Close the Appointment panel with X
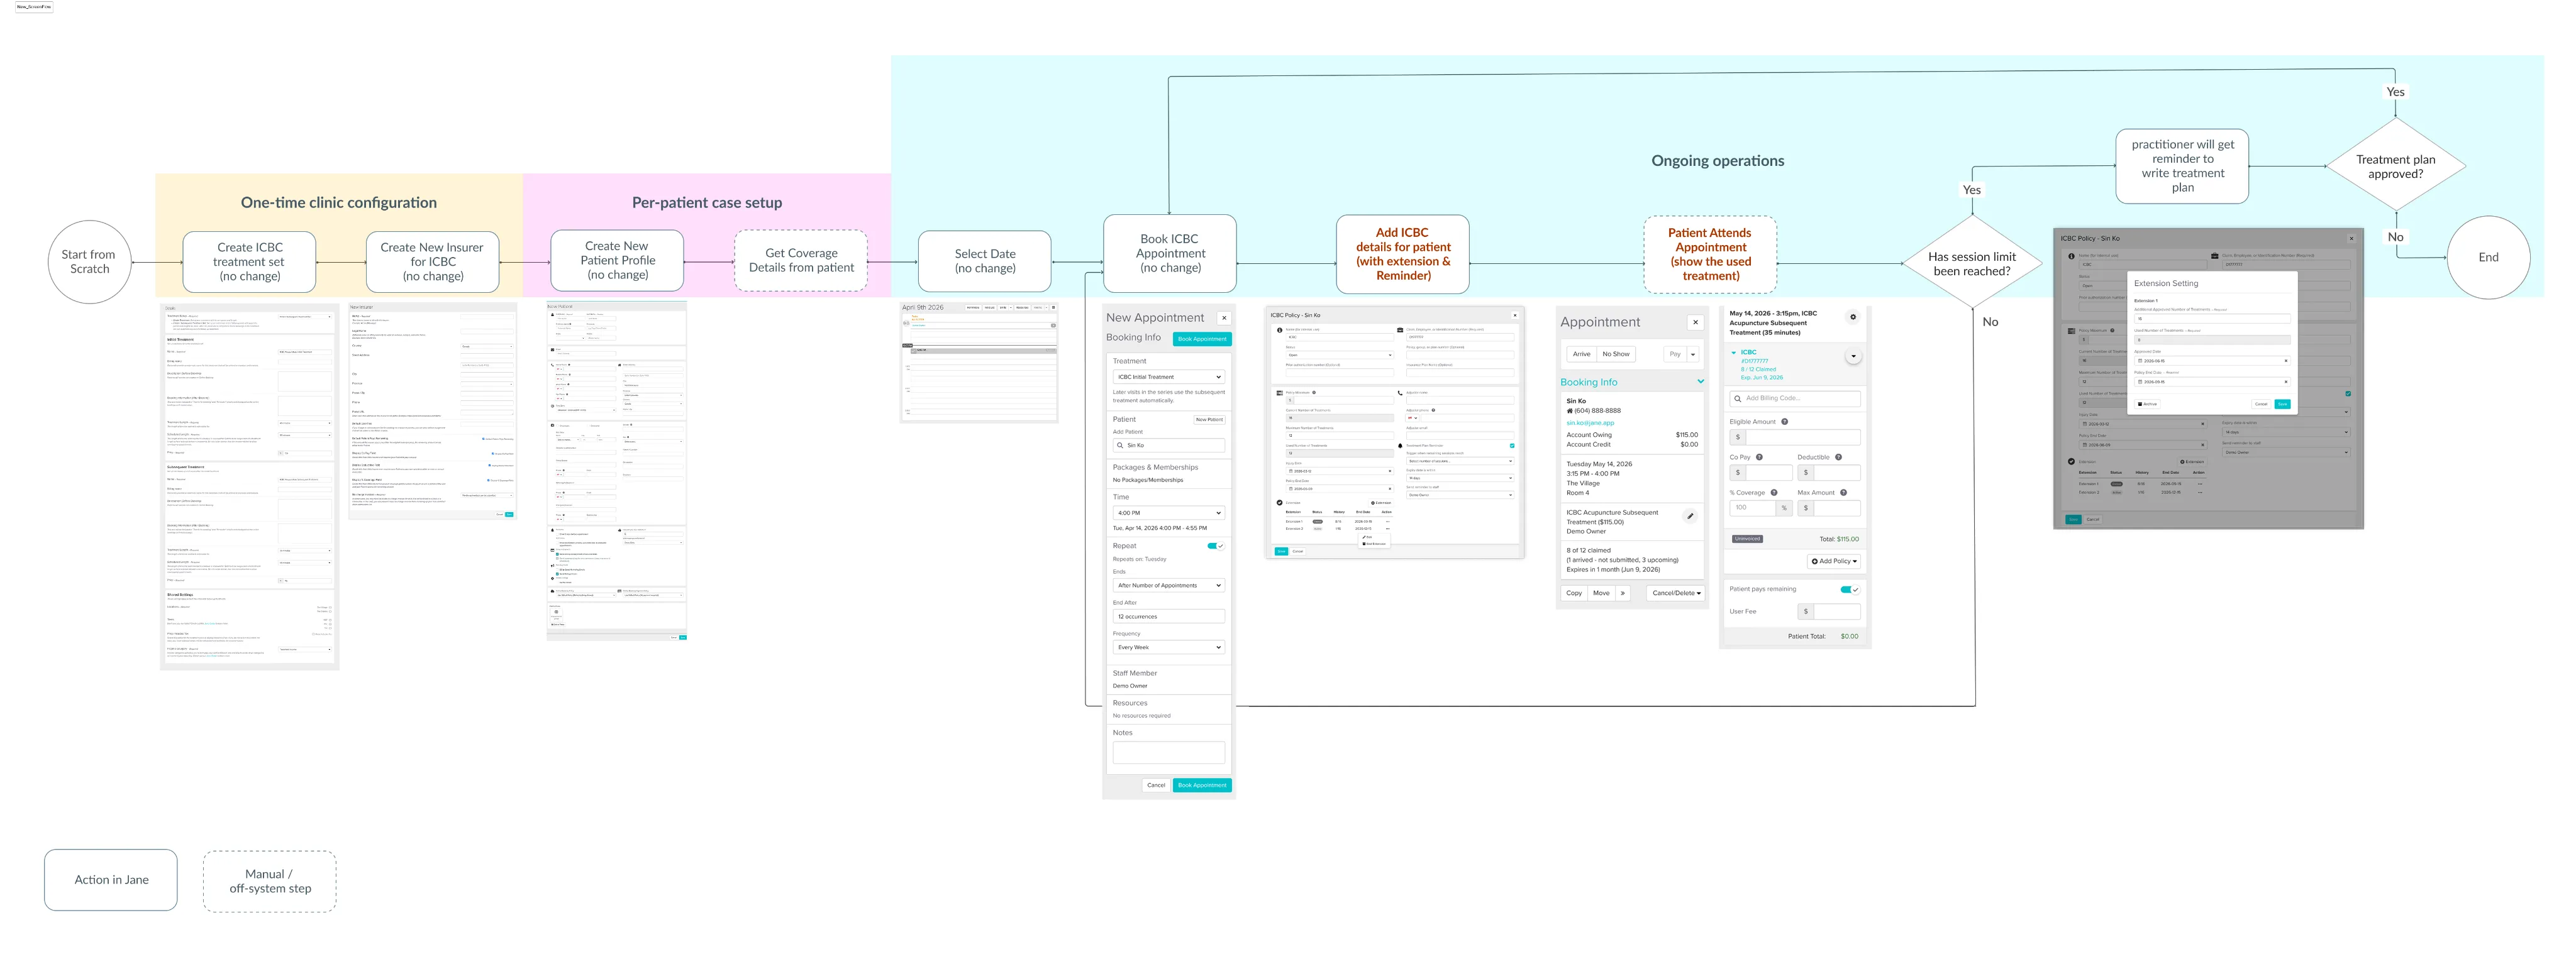The height and width of the screenshot is (969, 2576). tap(1696, 322)
